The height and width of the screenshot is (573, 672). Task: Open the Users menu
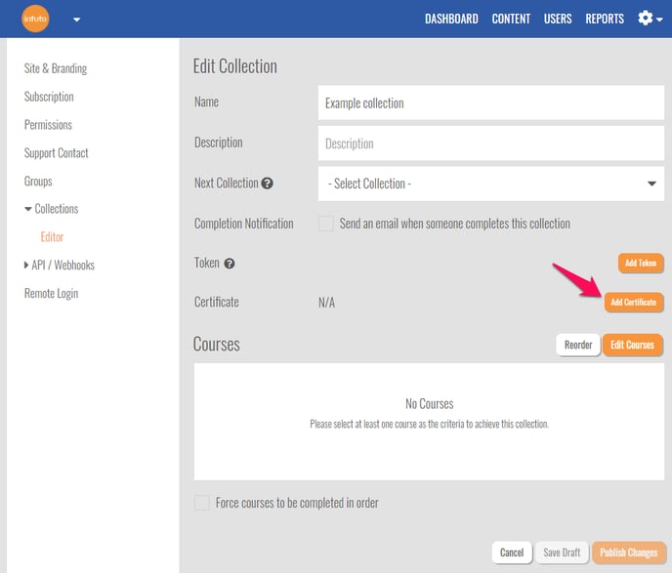[558, 19]
